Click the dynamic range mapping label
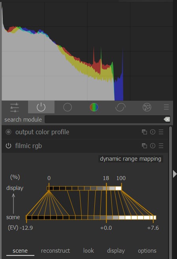The height and width of the screenshot is (259, 177). 130,159
